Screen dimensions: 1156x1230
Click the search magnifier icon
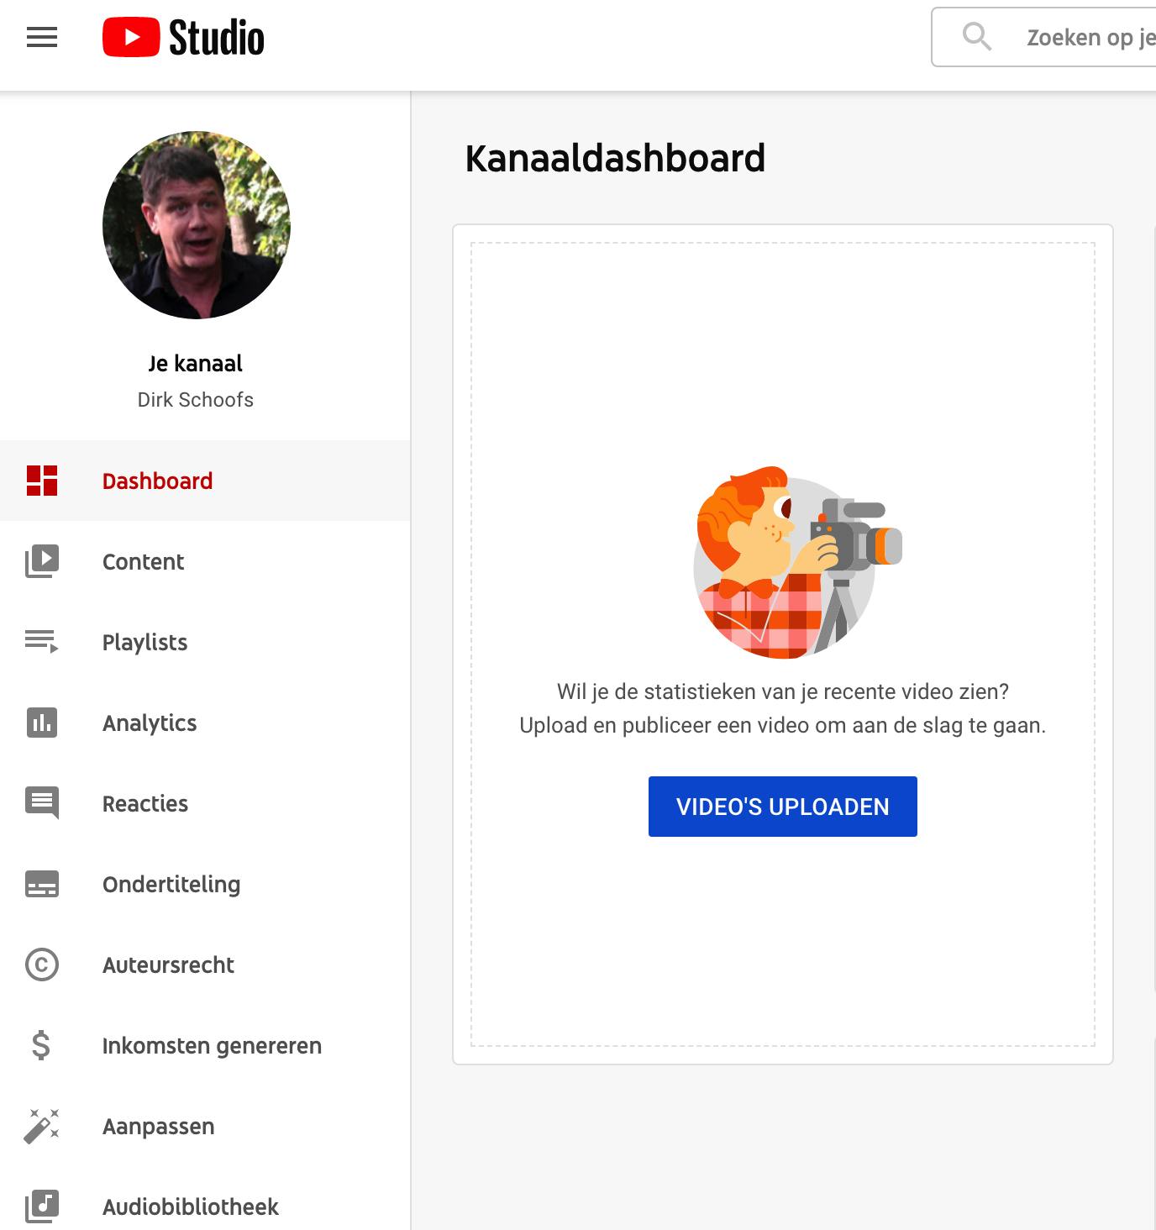pos(976,37)
